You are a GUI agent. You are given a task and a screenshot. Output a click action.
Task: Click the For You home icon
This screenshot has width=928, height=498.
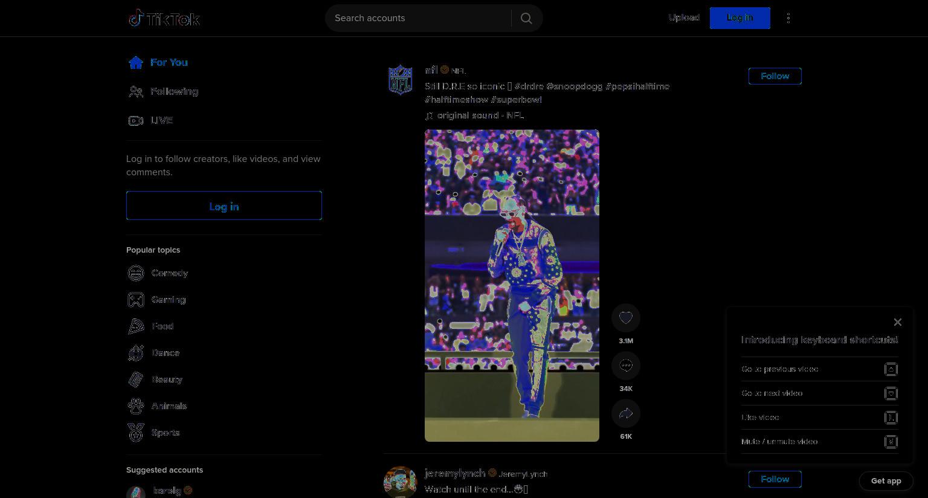pos(136,62)
